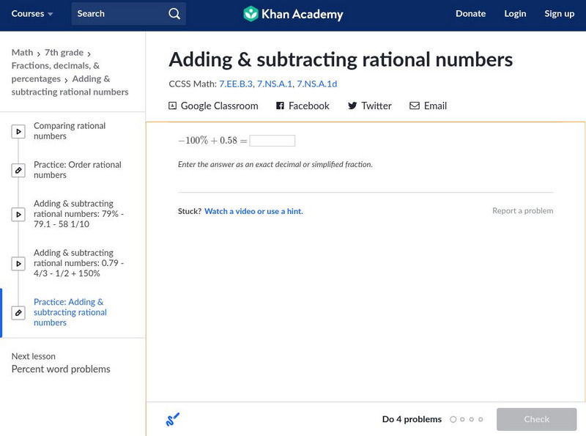Share via the Facebook icon
Screen dimensions: 586x436
pyautogui.click(x=280, y=106)
